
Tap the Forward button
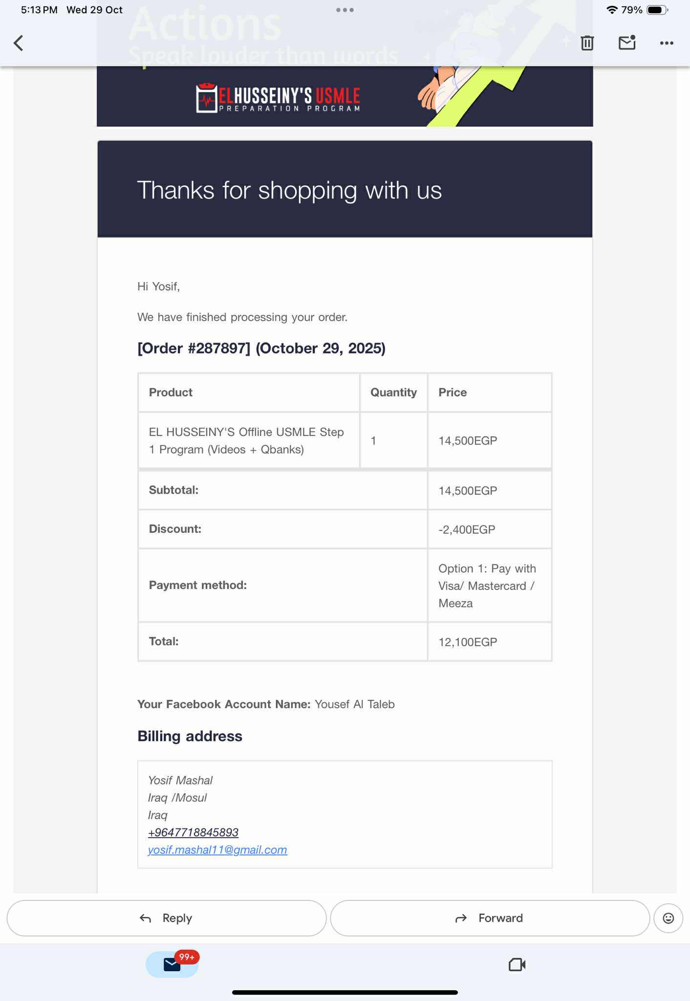tap(490, 918)
